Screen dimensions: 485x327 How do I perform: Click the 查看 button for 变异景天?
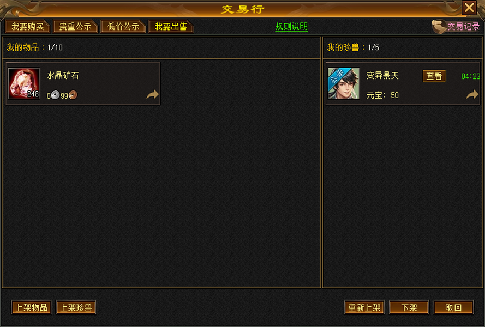pos(434,76)
